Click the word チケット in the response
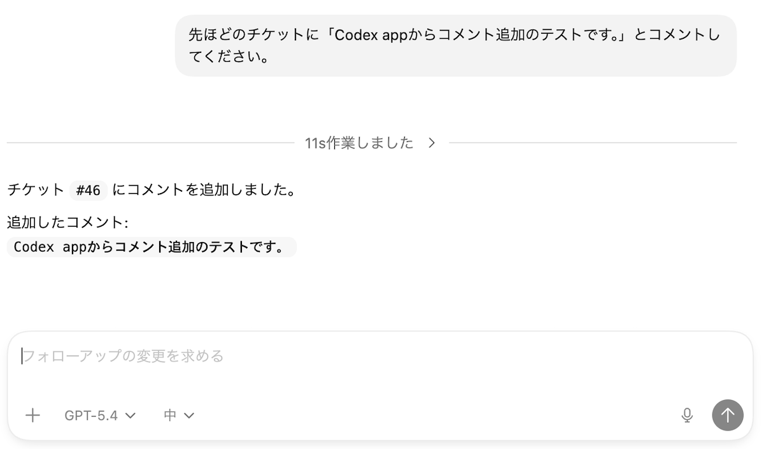This screenshot has width=764, height=449. point(36,190)
